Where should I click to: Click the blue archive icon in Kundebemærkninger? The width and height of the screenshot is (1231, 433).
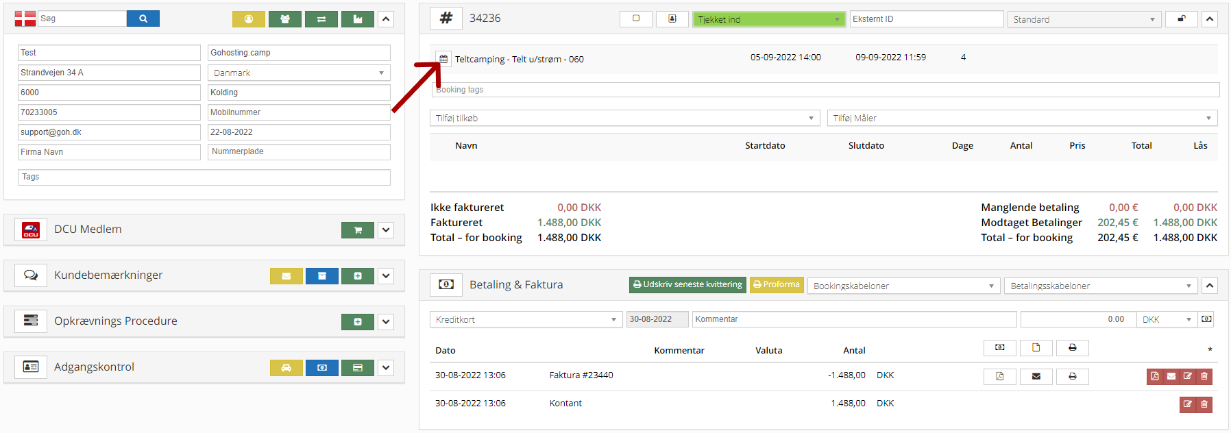coord(322,276)
